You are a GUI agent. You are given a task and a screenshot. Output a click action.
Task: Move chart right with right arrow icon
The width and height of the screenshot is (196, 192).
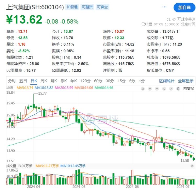(x=171, y=89)
